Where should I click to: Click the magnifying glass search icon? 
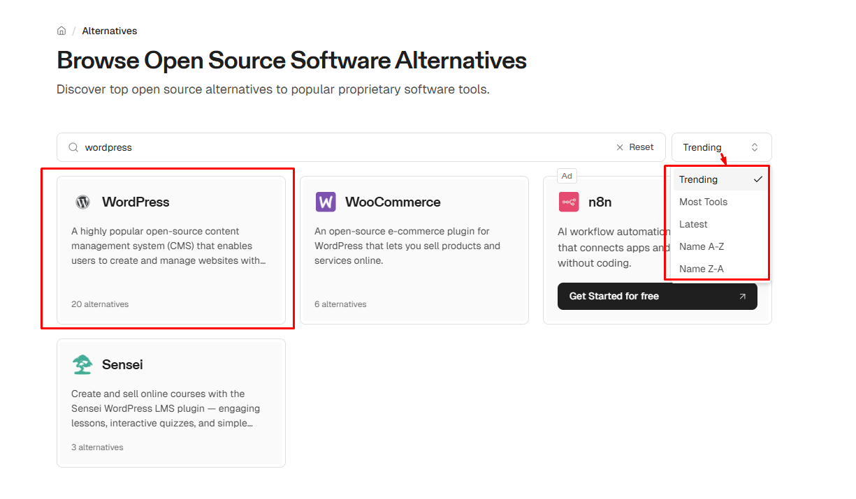pyautogui.click(x=73, y=147)
